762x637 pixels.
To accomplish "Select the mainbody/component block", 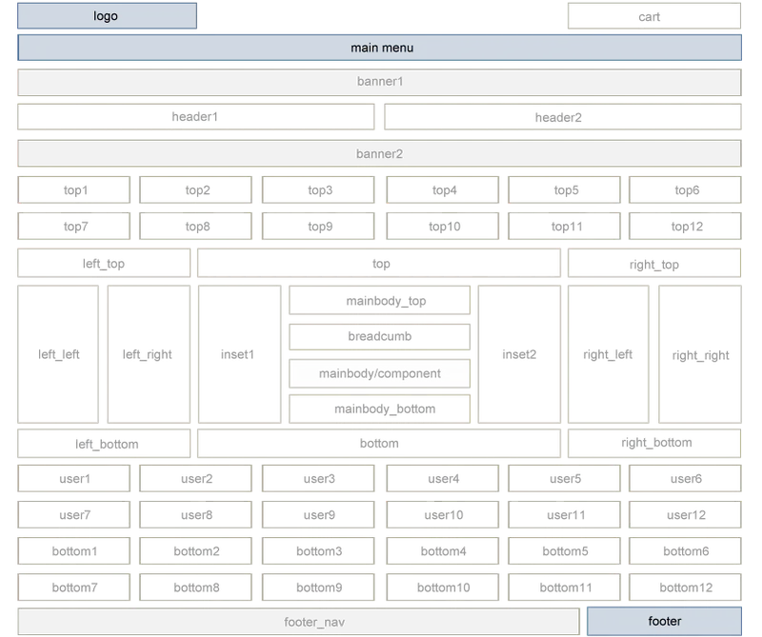I will pos(379,373).
